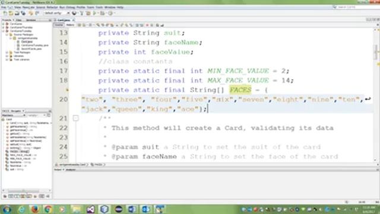This screenshot has height=214, width=380.
Task: Click the Save All toolbar icon
Action: pos(23,13)
